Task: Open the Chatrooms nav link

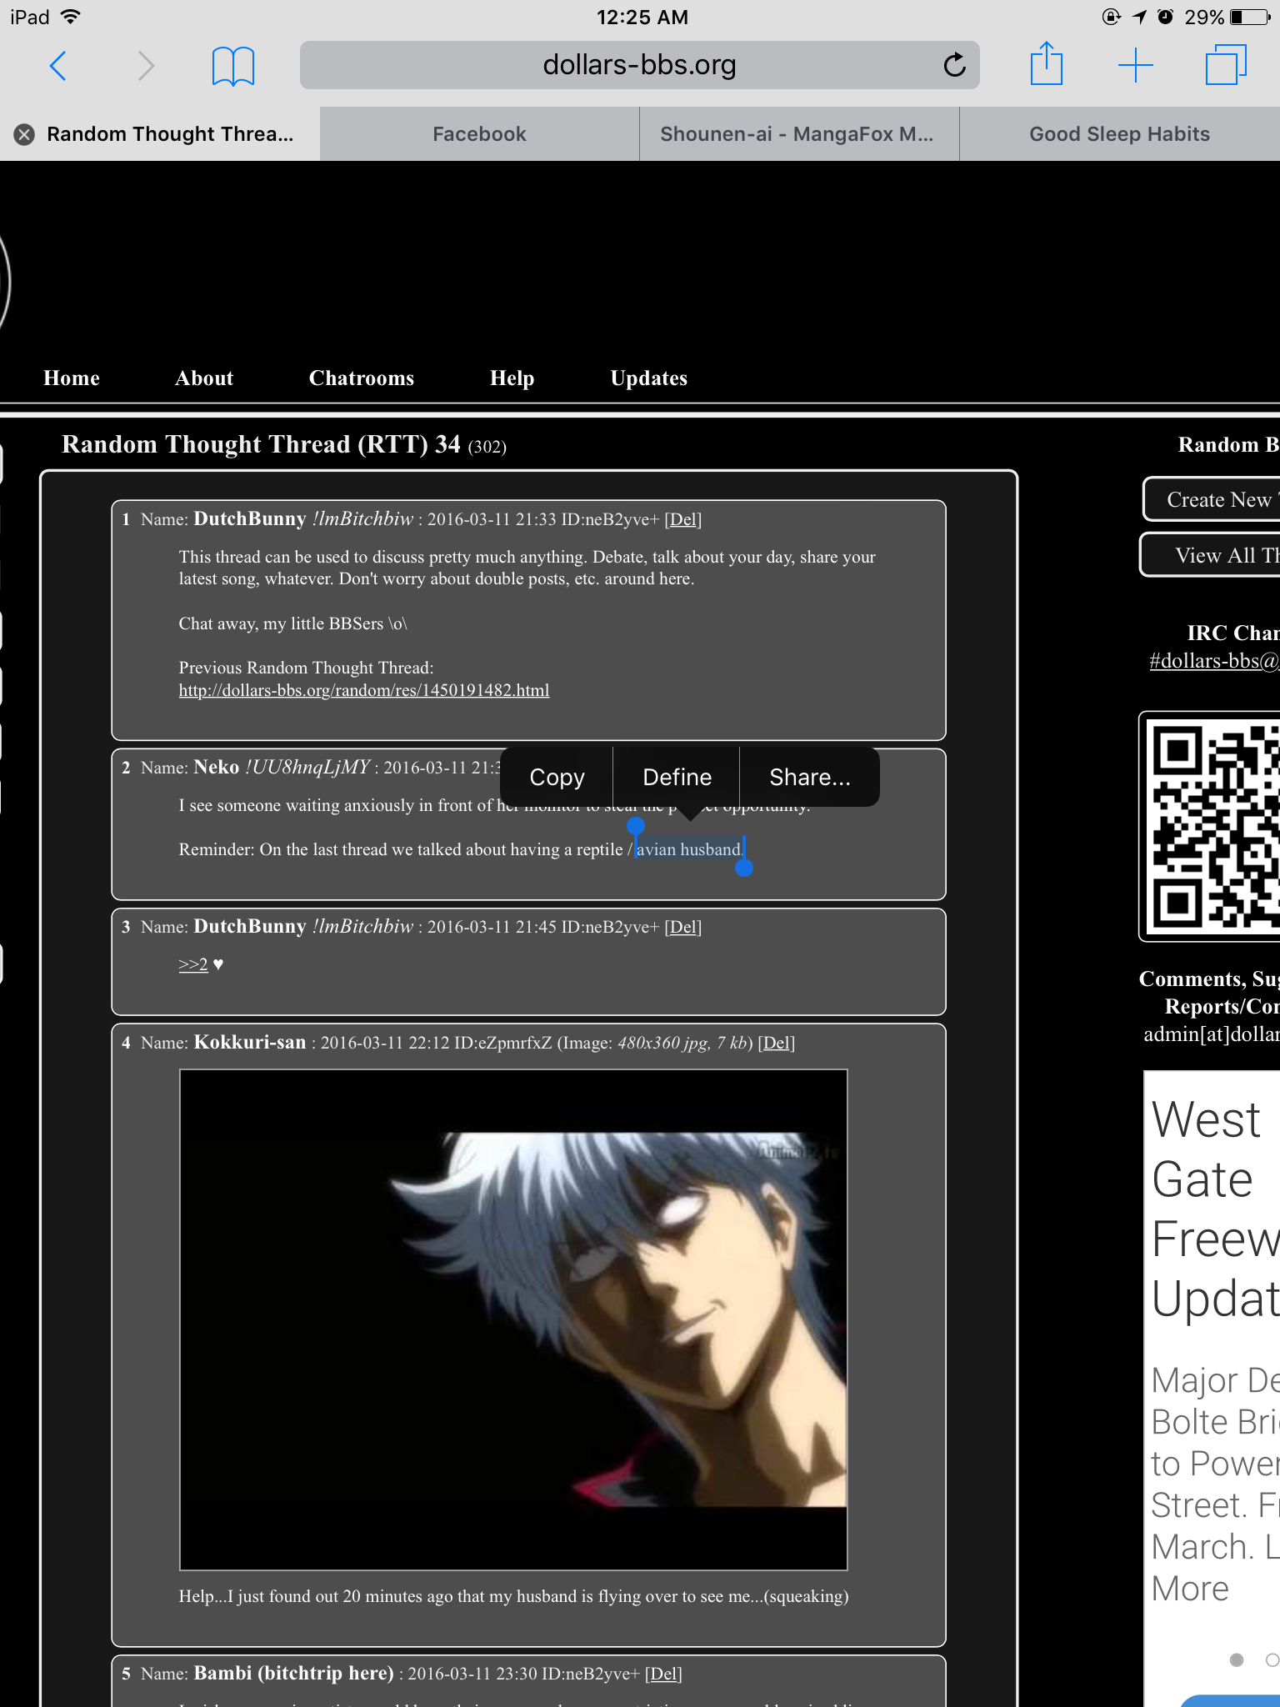Action: point(362,378)
